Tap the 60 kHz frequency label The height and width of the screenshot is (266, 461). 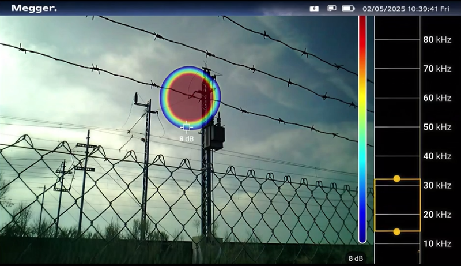coord(437,98)
